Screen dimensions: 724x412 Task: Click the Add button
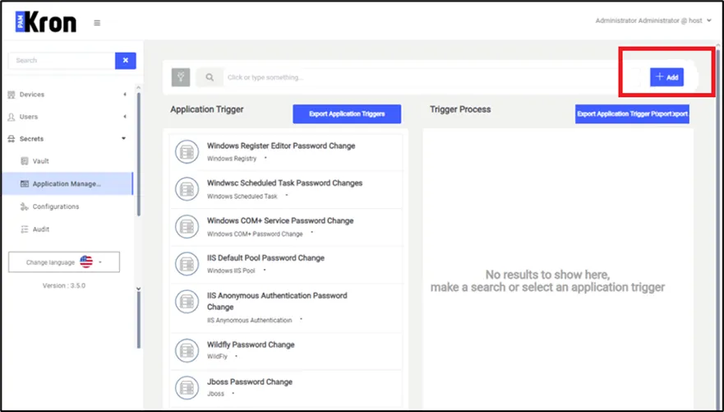click(x=666, y=77)
